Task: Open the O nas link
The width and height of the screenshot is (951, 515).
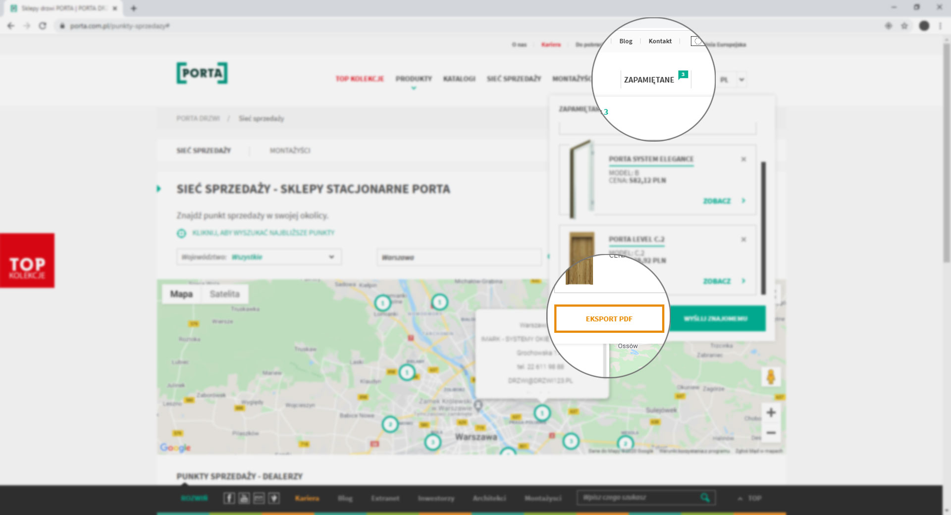Action: 519,45
